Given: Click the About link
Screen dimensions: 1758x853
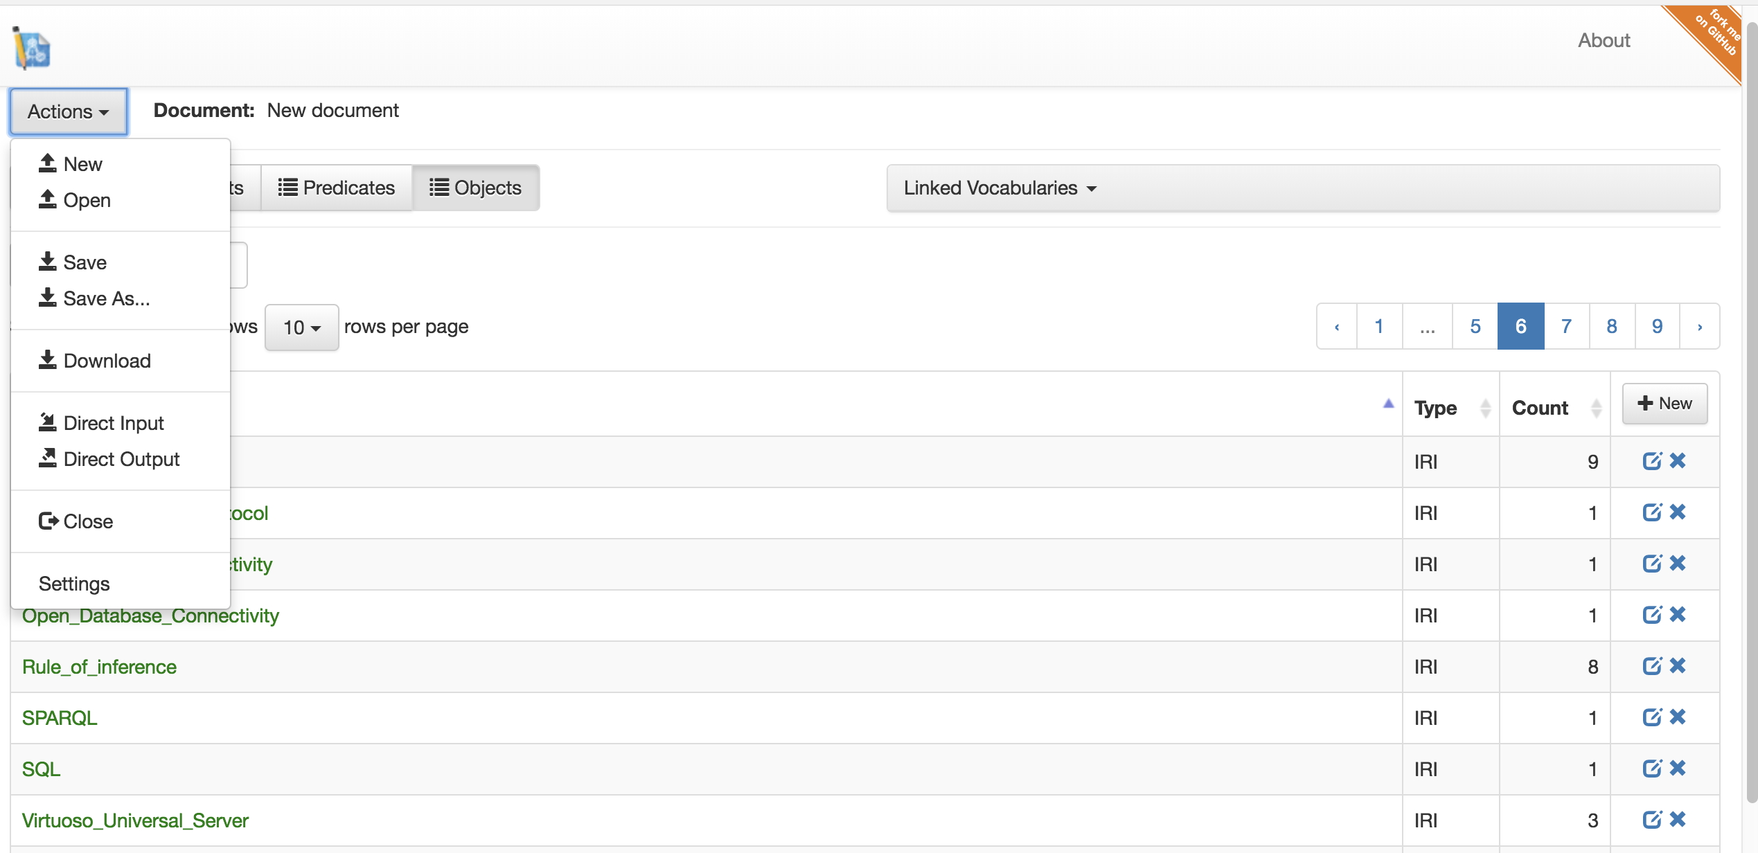Looking at the screenshot, I should tap(1603, 40).
